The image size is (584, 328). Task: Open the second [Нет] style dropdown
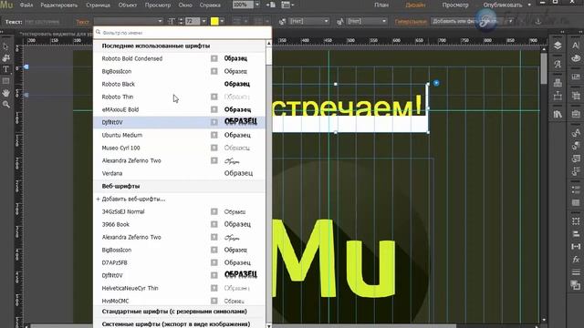pyautogui.click(x=367, y=22)
